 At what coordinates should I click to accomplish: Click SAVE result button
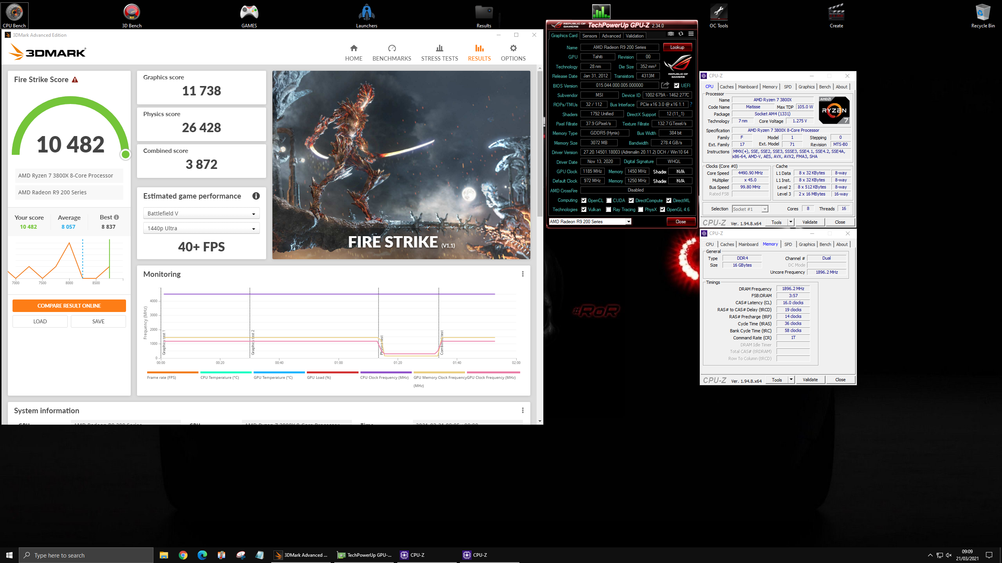[98, 321]
